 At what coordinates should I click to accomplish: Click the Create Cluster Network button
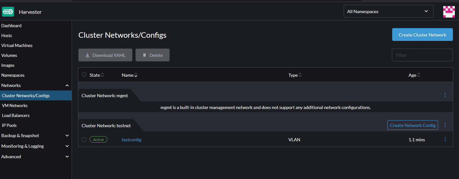pyautogui.click(x=422, y=35)
